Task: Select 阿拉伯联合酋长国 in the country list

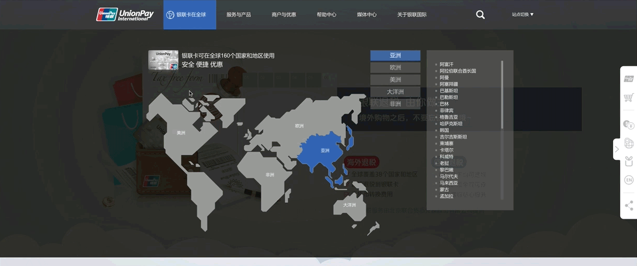Action: (x=458, y=71)
